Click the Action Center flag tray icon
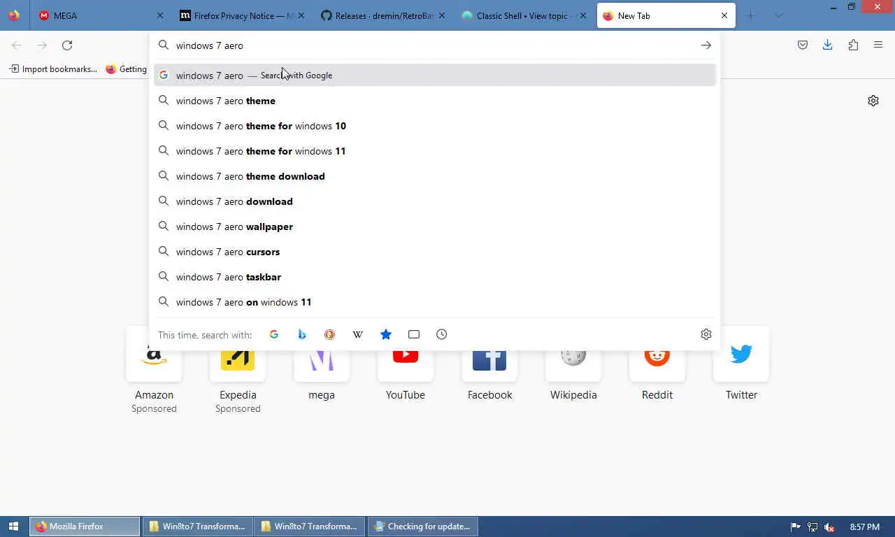 pyautogui.click(x=796, y=527)
